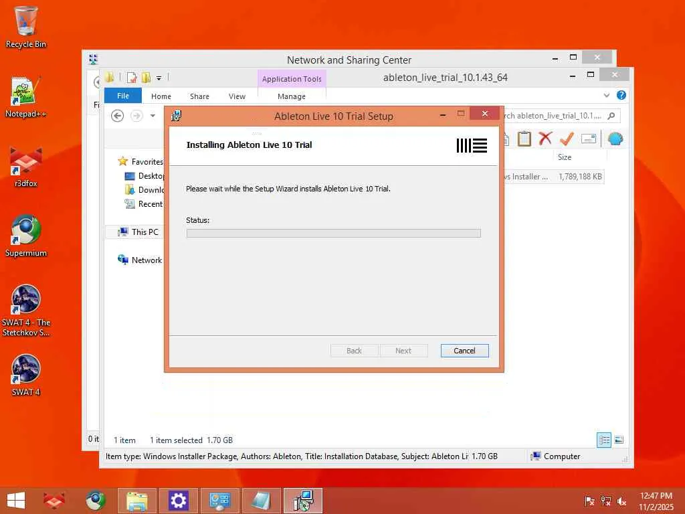Open Desktop in the navigation pane

[x=145, y=176]
